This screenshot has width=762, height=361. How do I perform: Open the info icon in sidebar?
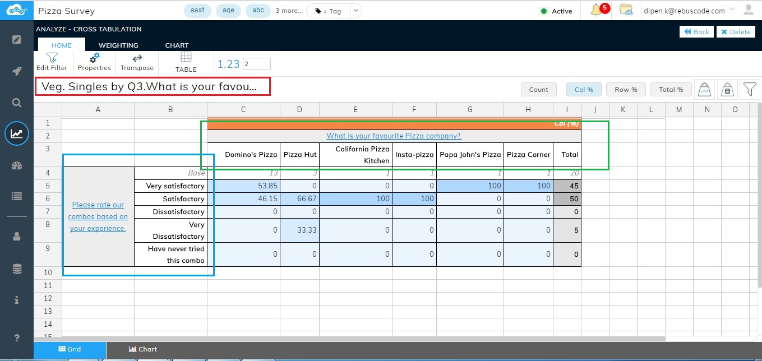point(17,300)
